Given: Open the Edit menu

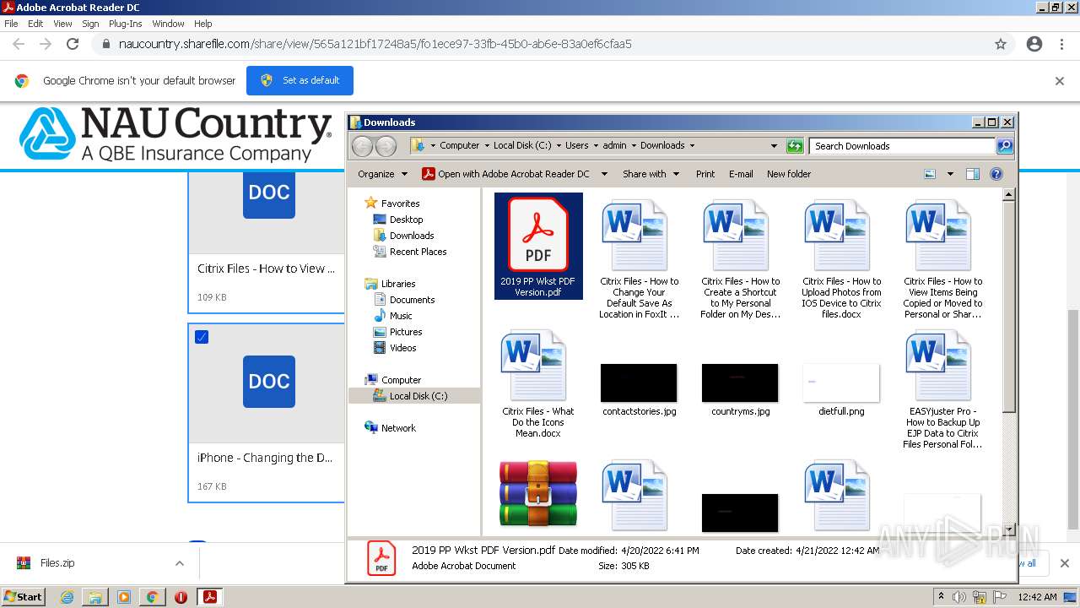Looking at the screenshot, I should [x=35, y=24].
